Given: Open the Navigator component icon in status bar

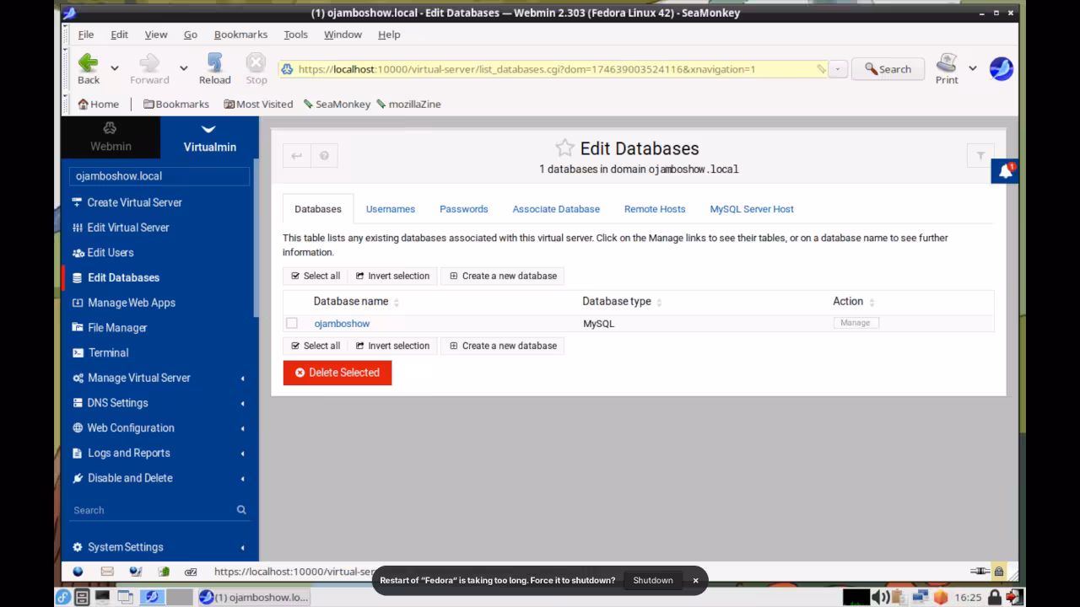Looking at the screenshot, I should click(x=78, y=572).
